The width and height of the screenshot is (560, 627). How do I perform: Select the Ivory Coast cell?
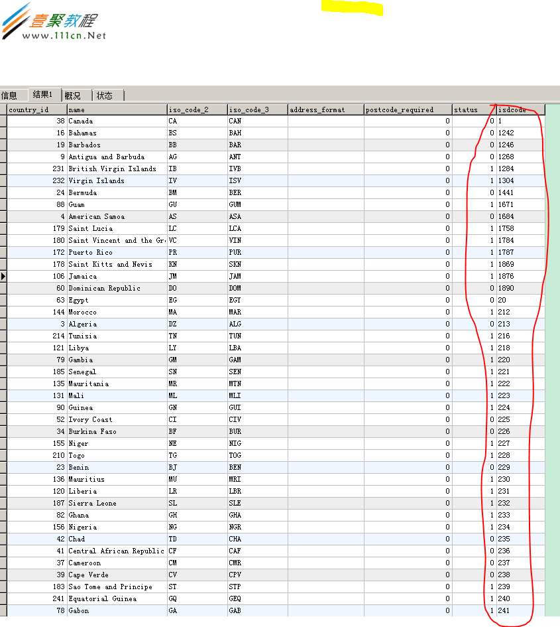117,419
